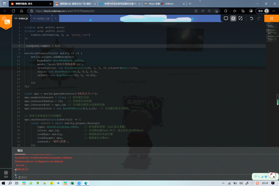
Task: Open a new browser tab
Action: pyautogui.click(x=190, y=4)
